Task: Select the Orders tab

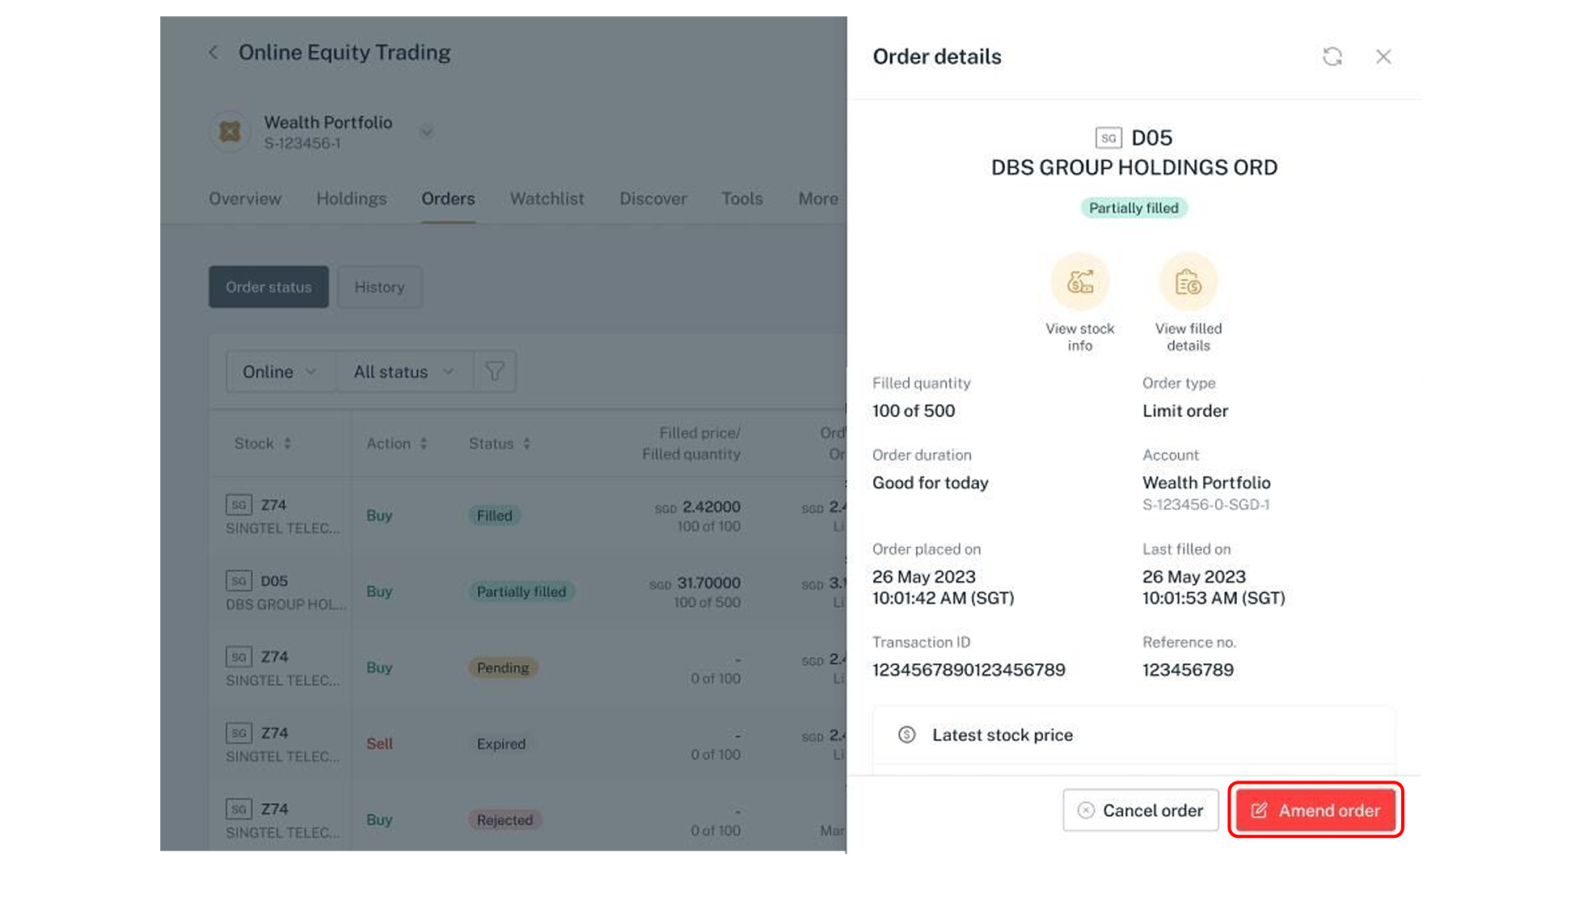Action: [448, 199]
